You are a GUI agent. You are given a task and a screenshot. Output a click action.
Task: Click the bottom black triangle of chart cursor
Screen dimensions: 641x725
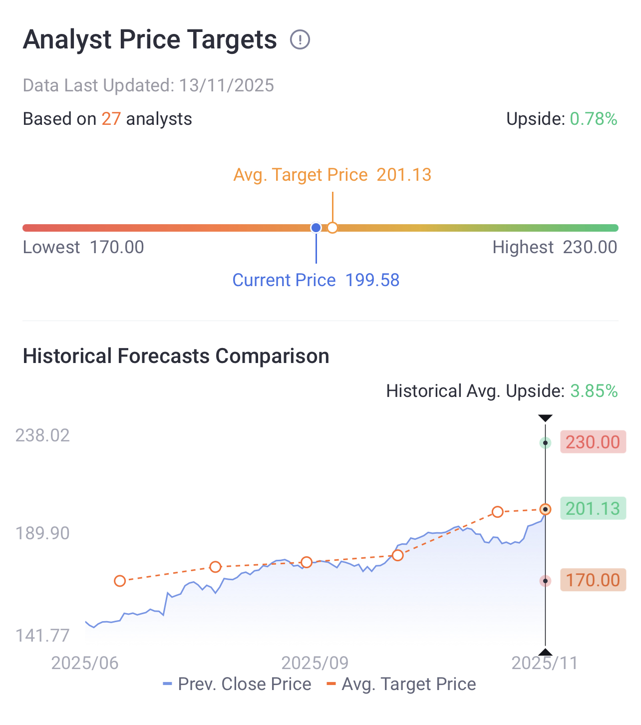[x=546, y=652]
